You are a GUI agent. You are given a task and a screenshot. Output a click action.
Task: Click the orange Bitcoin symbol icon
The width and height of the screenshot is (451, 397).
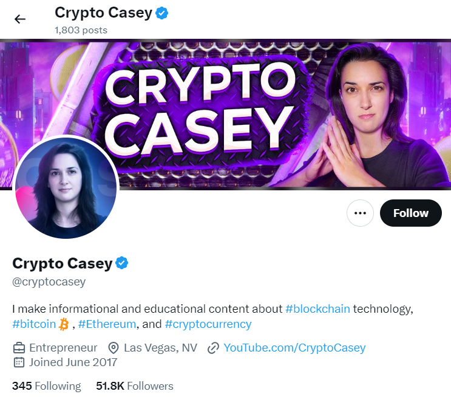click(64, 324)
